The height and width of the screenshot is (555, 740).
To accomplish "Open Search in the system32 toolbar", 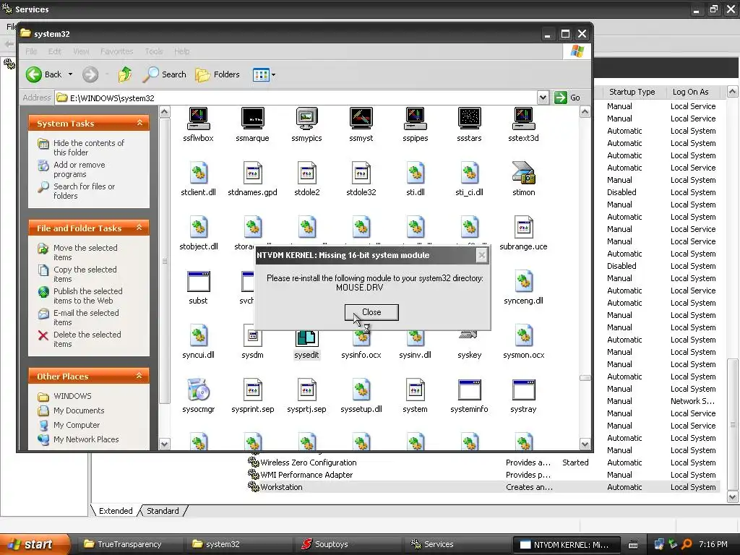I will click(x=164, y=74).
